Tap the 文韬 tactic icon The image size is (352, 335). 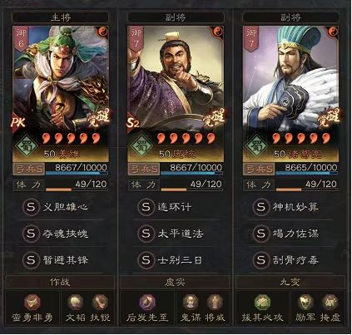[x=75, y=302]
